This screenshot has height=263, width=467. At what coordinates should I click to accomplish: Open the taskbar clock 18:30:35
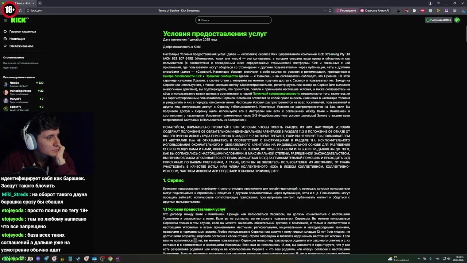[x=459, y=259]
